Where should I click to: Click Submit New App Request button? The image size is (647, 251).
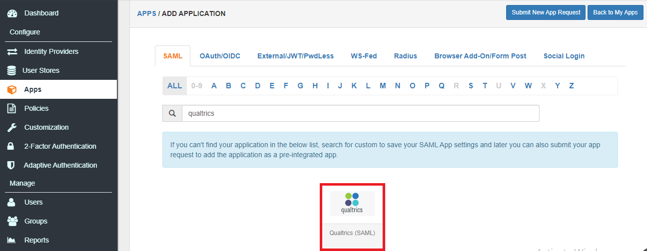pyautogui.click(x=546, y=12)
